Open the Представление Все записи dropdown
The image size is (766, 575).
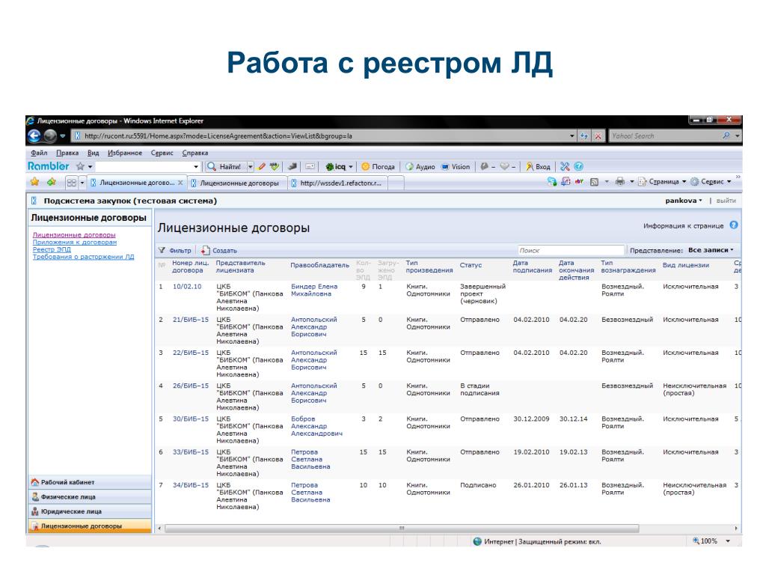click(711, 250)
